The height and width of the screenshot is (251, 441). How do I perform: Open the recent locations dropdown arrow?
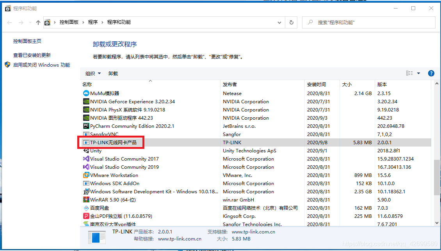click(x=30, y=23)
